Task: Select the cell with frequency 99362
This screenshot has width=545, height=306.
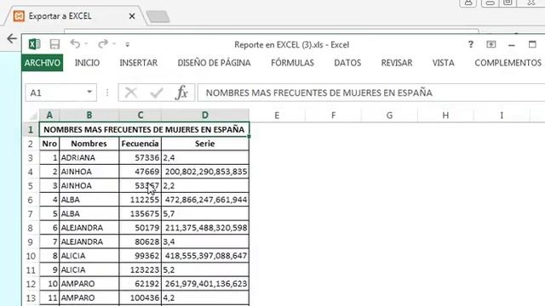Action: (140, 256)
